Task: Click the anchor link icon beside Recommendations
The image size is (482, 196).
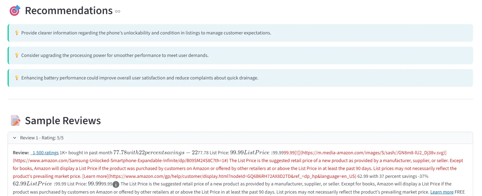Action: tap(118, 11)
